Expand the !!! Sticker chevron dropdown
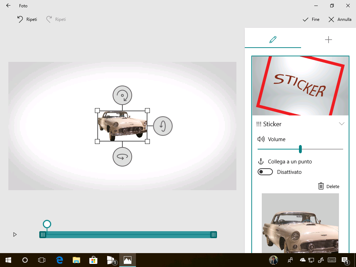The image size is (356, 267). coord(341,124)
